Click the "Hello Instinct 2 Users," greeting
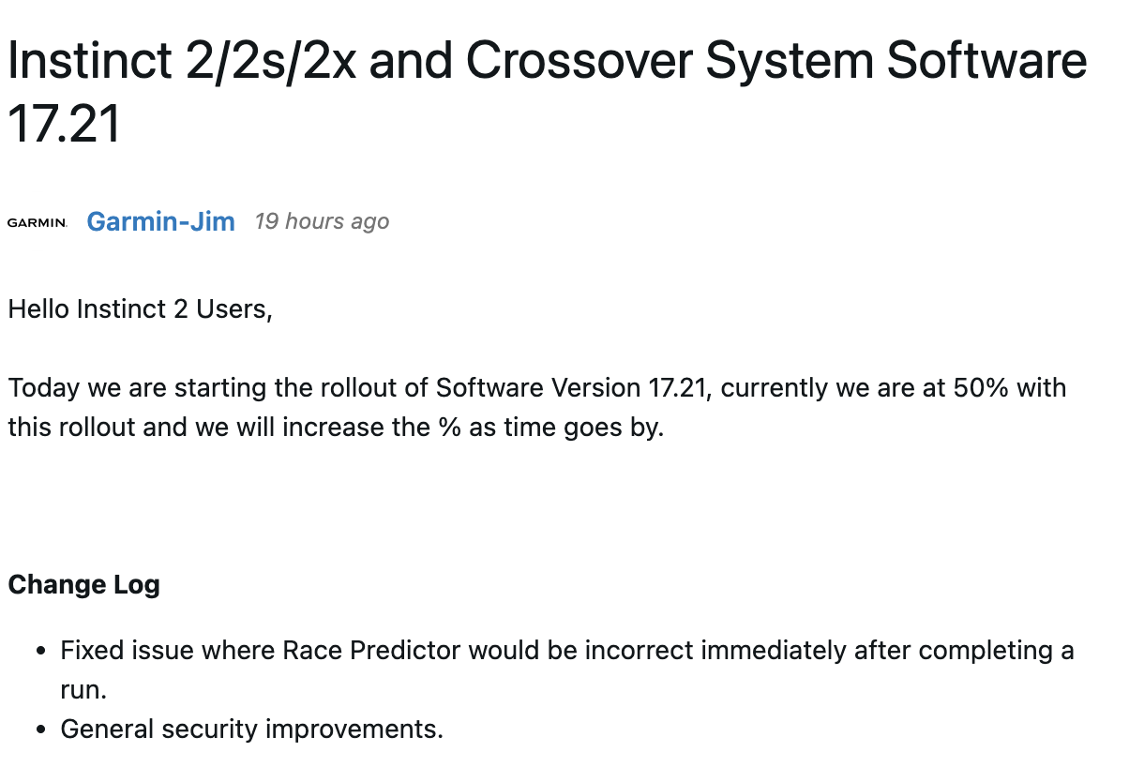Screen dimensions: 1129x767 click(140, 309)
